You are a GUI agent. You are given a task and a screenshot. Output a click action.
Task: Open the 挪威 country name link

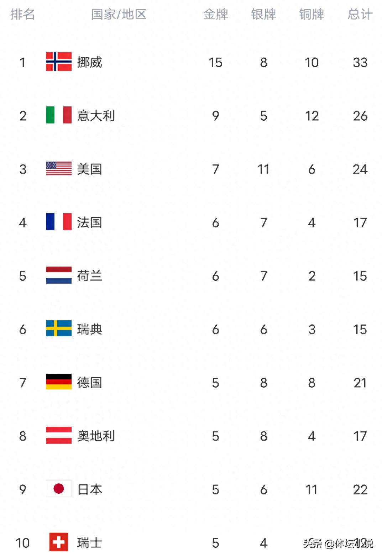90,62
